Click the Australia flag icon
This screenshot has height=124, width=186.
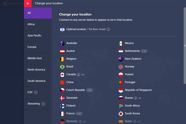point(62,43)
